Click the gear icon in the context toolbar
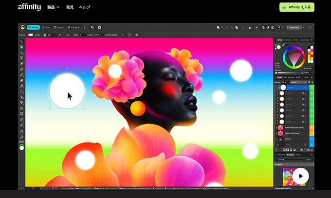 136,35
